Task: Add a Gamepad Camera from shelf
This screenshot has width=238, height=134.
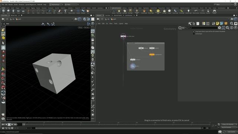Action: click(214, 11)
